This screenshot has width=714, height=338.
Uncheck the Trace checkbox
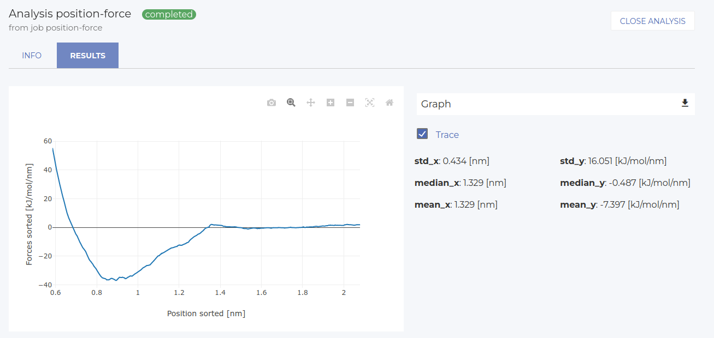(x=422, y=134)
